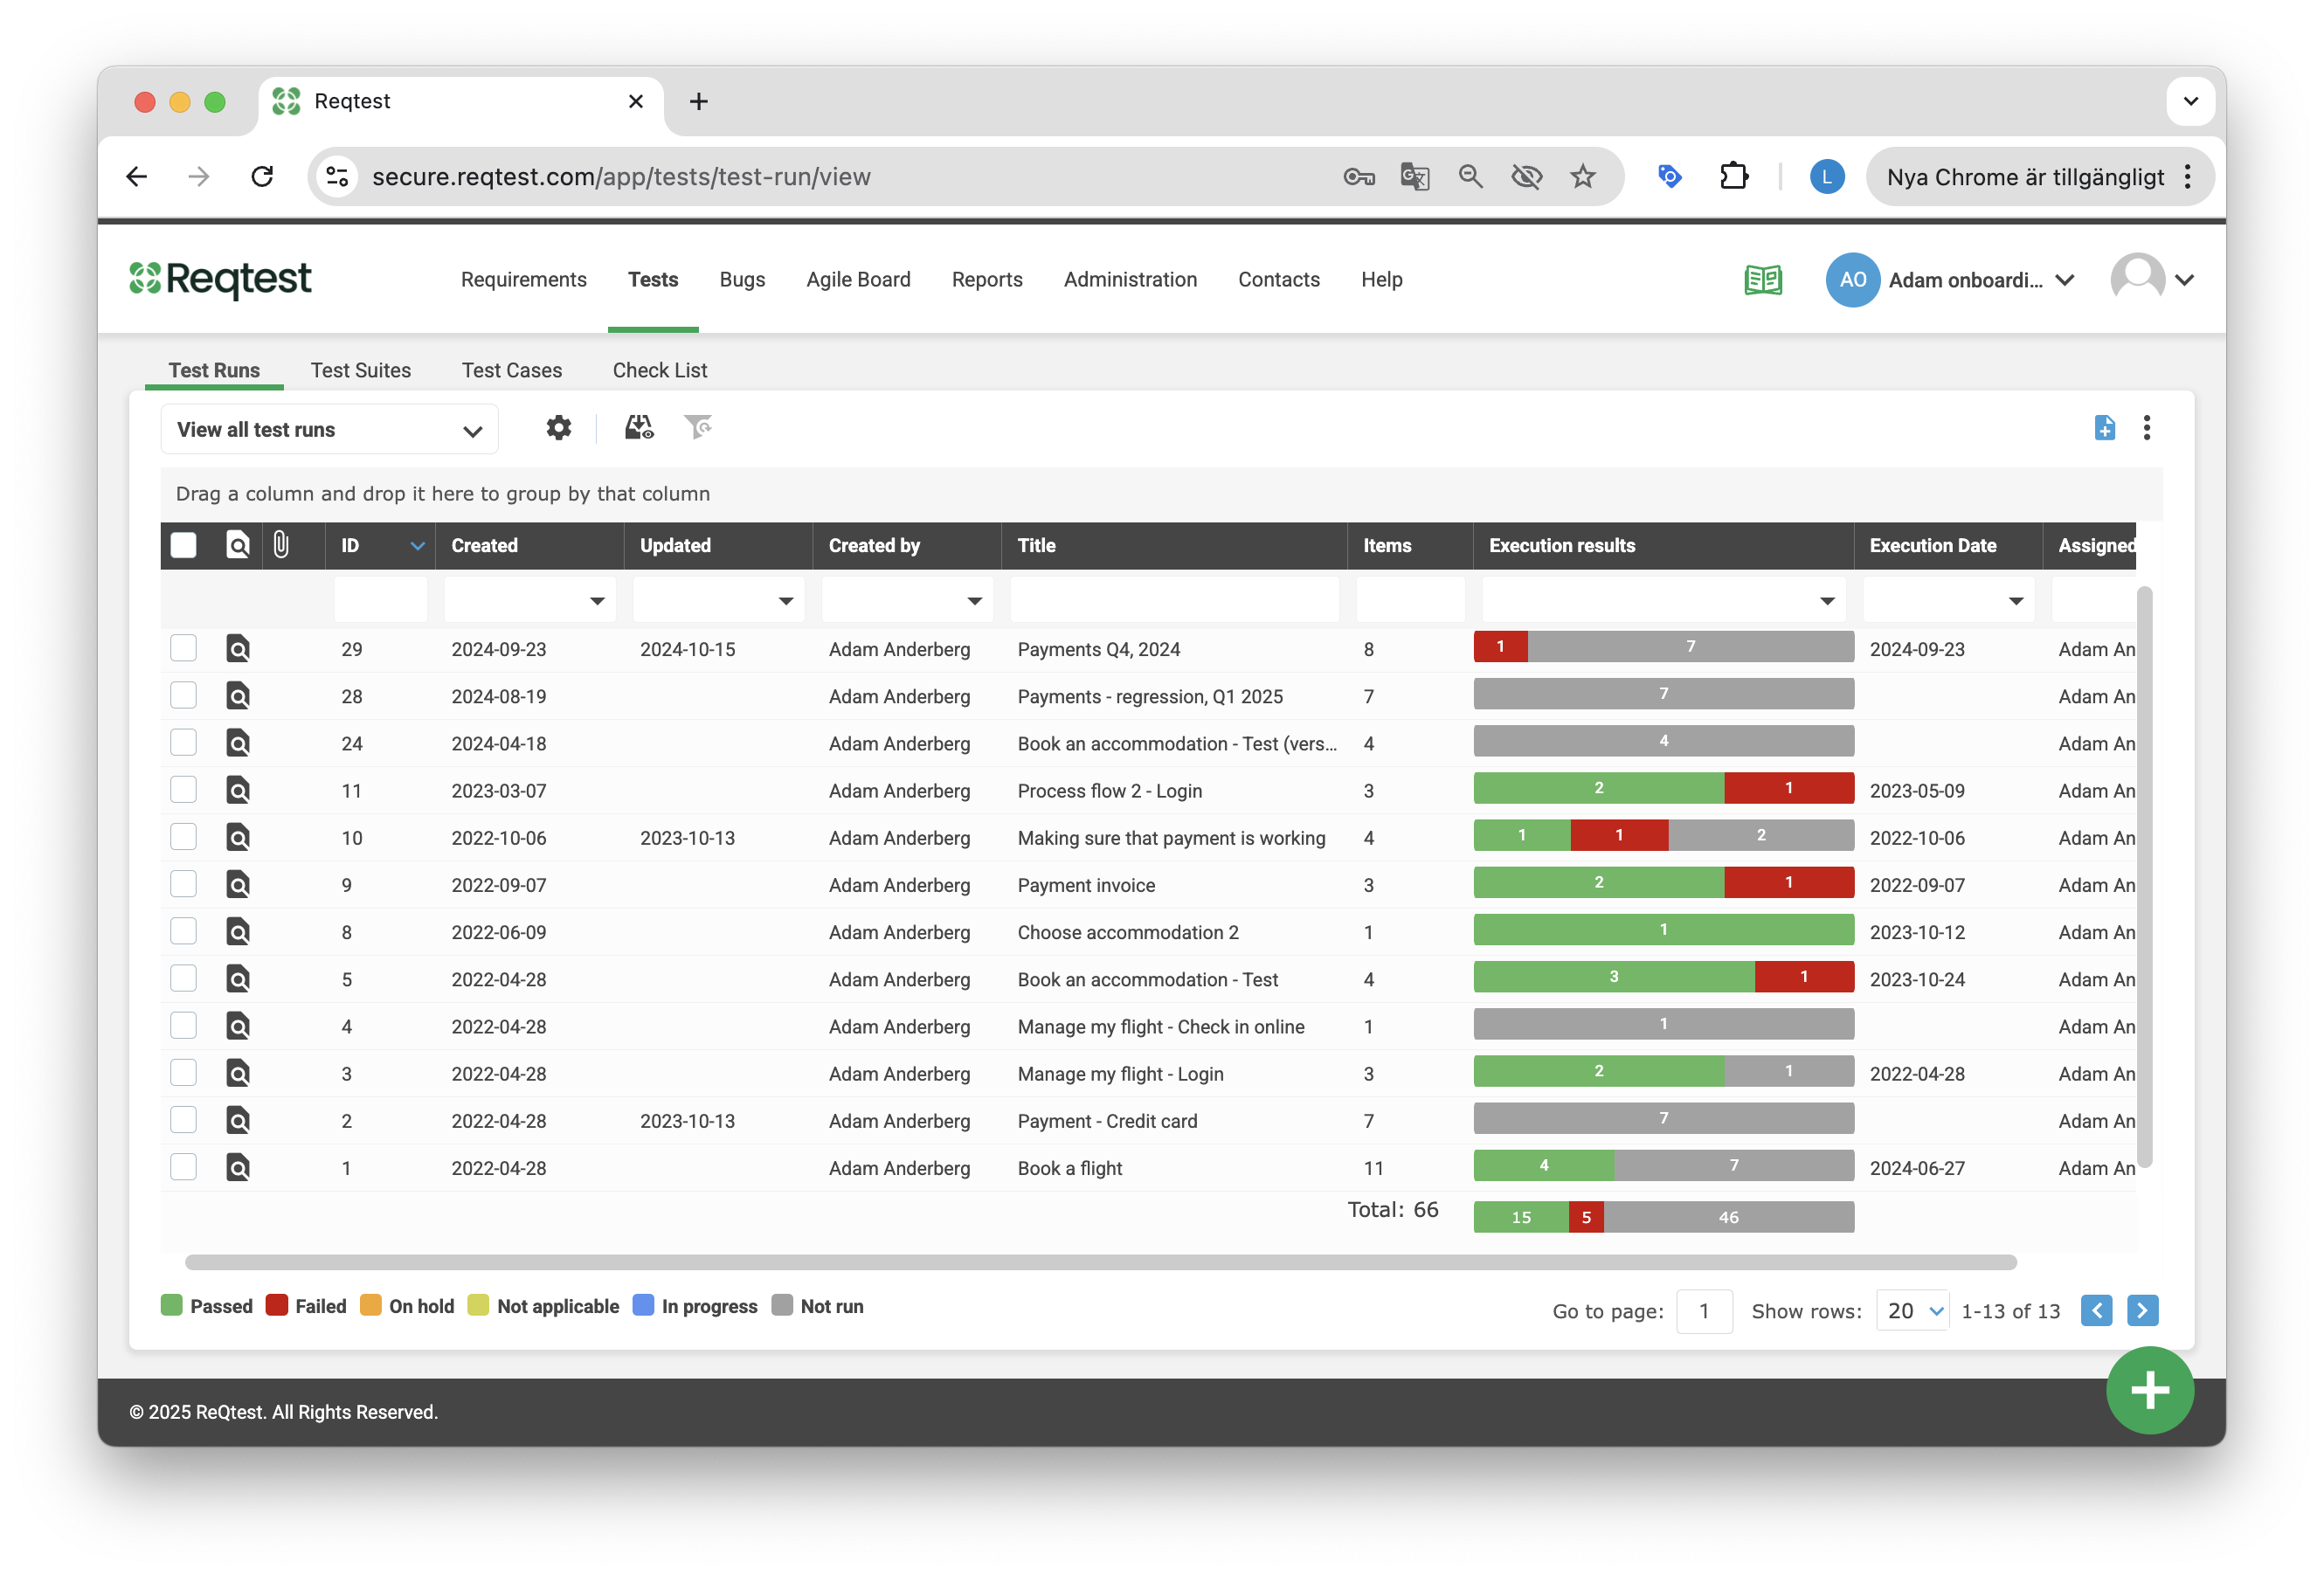Click the Title filter input field

pyautogui.click(x=1174, y=600)
